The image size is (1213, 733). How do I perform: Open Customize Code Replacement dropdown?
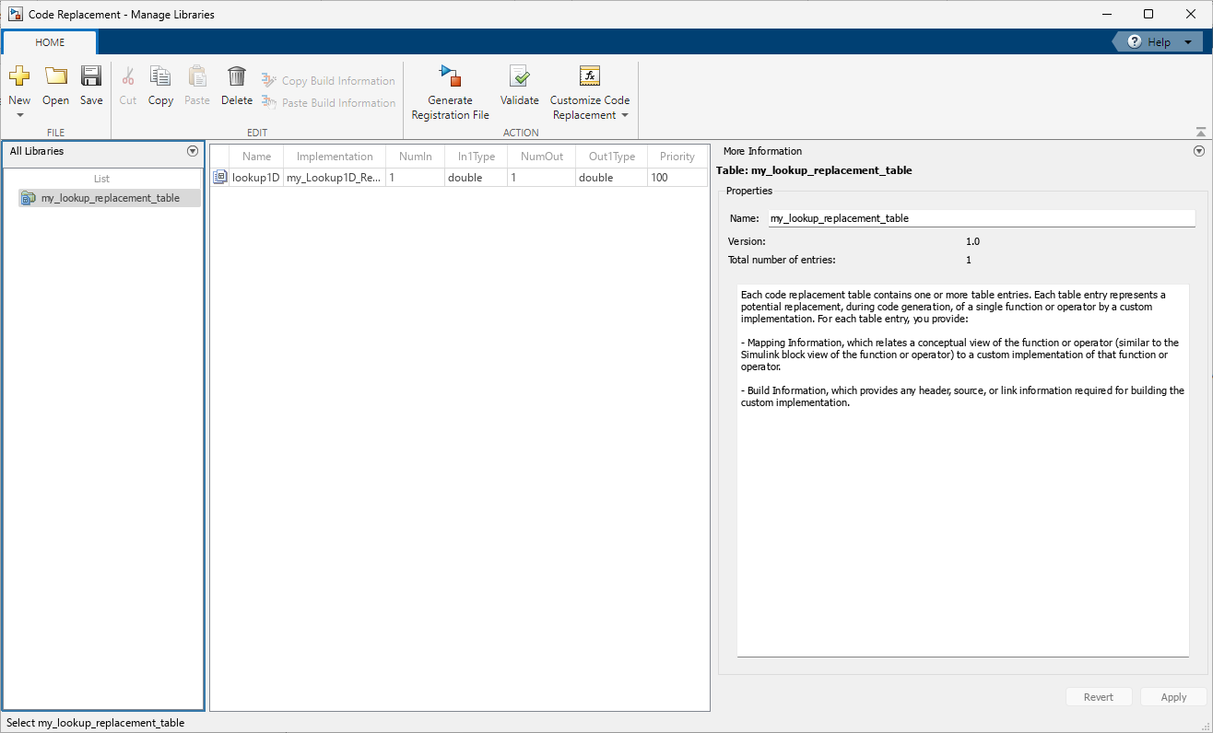pos(590,92)
